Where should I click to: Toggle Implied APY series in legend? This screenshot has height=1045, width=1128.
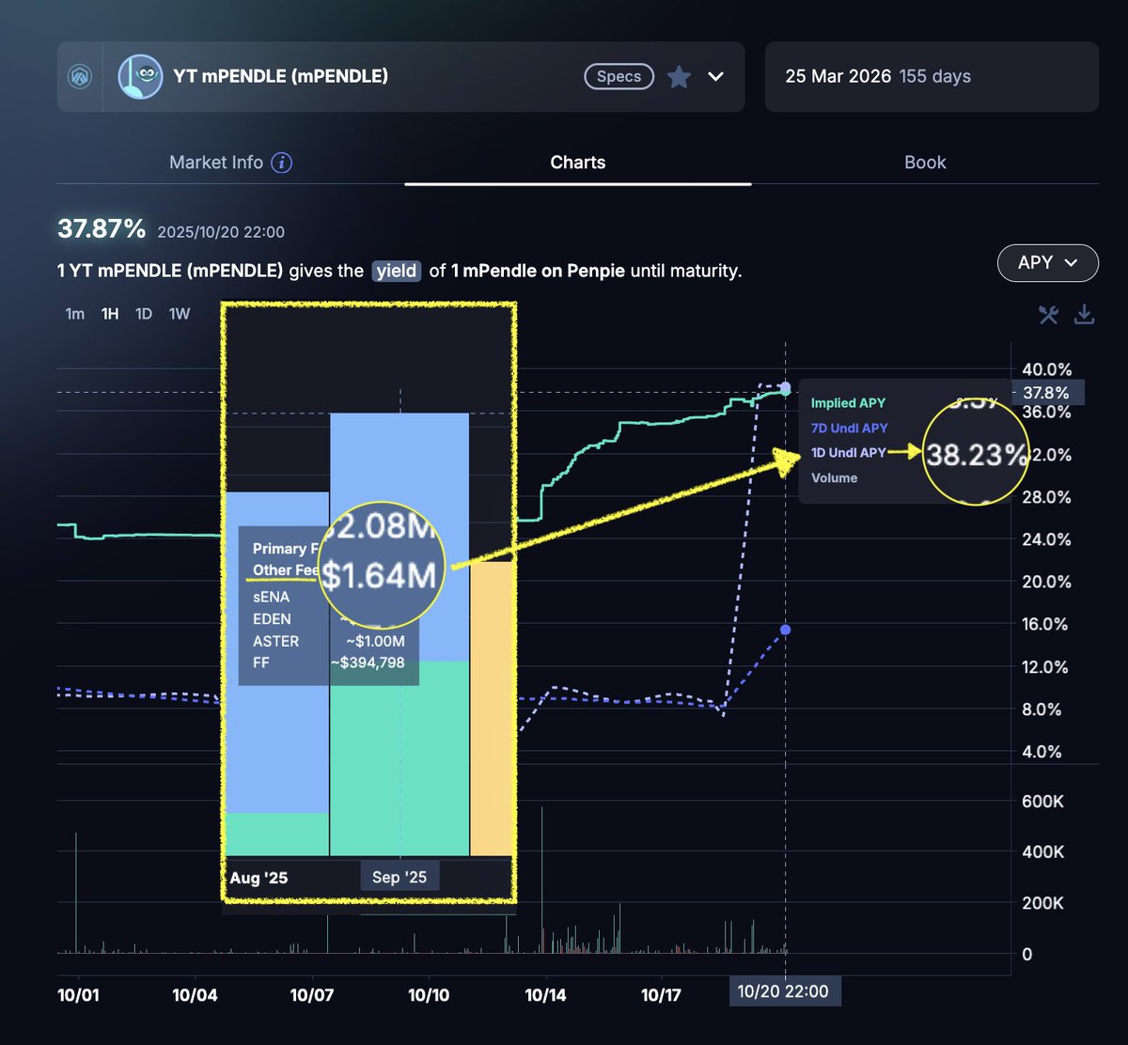(x=848, y=403)
